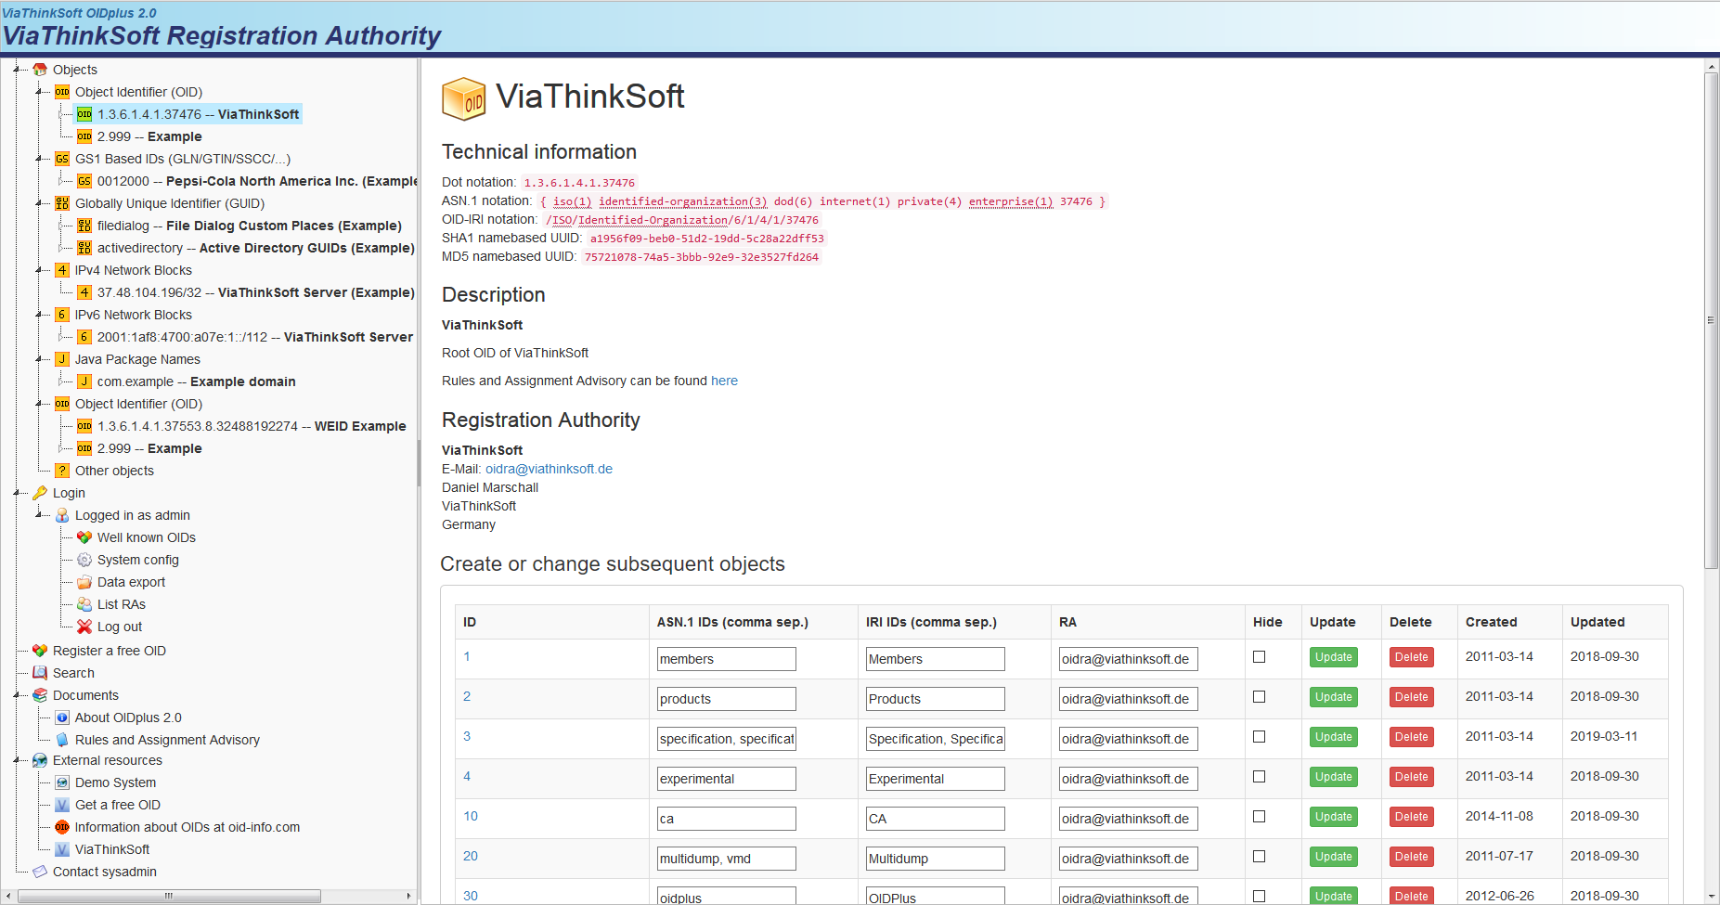Click the scroll-down arrow of content scrollbar

tap(1712, 897)
